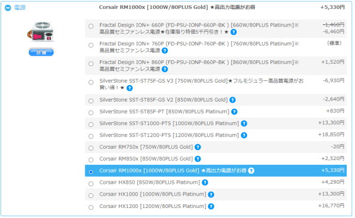Collapse the 電源 section using minus icon
This screenshot has width=355, height=218.
(x=8, y=8)
